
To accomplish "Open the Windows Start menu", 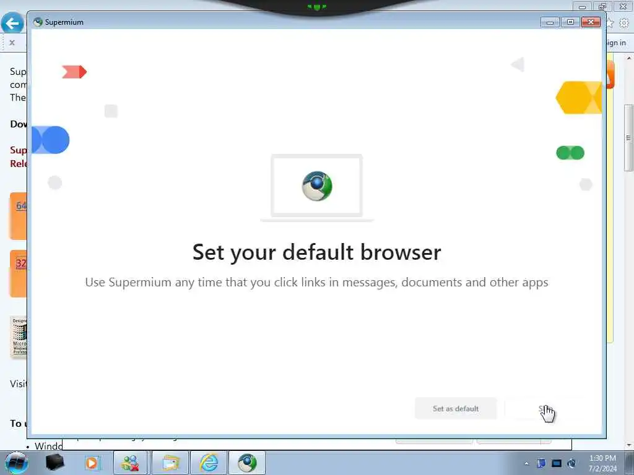I will 16,463.
